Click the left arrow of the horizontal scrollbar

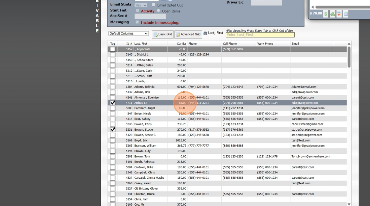click(313, 7)
